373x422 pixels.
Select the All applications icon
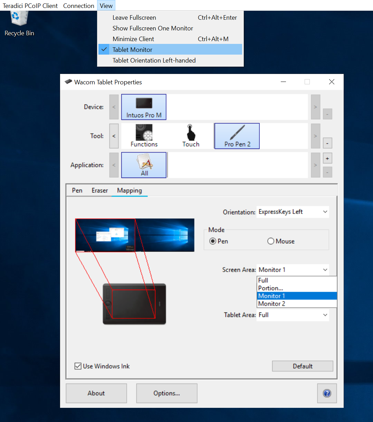[144, 165]
